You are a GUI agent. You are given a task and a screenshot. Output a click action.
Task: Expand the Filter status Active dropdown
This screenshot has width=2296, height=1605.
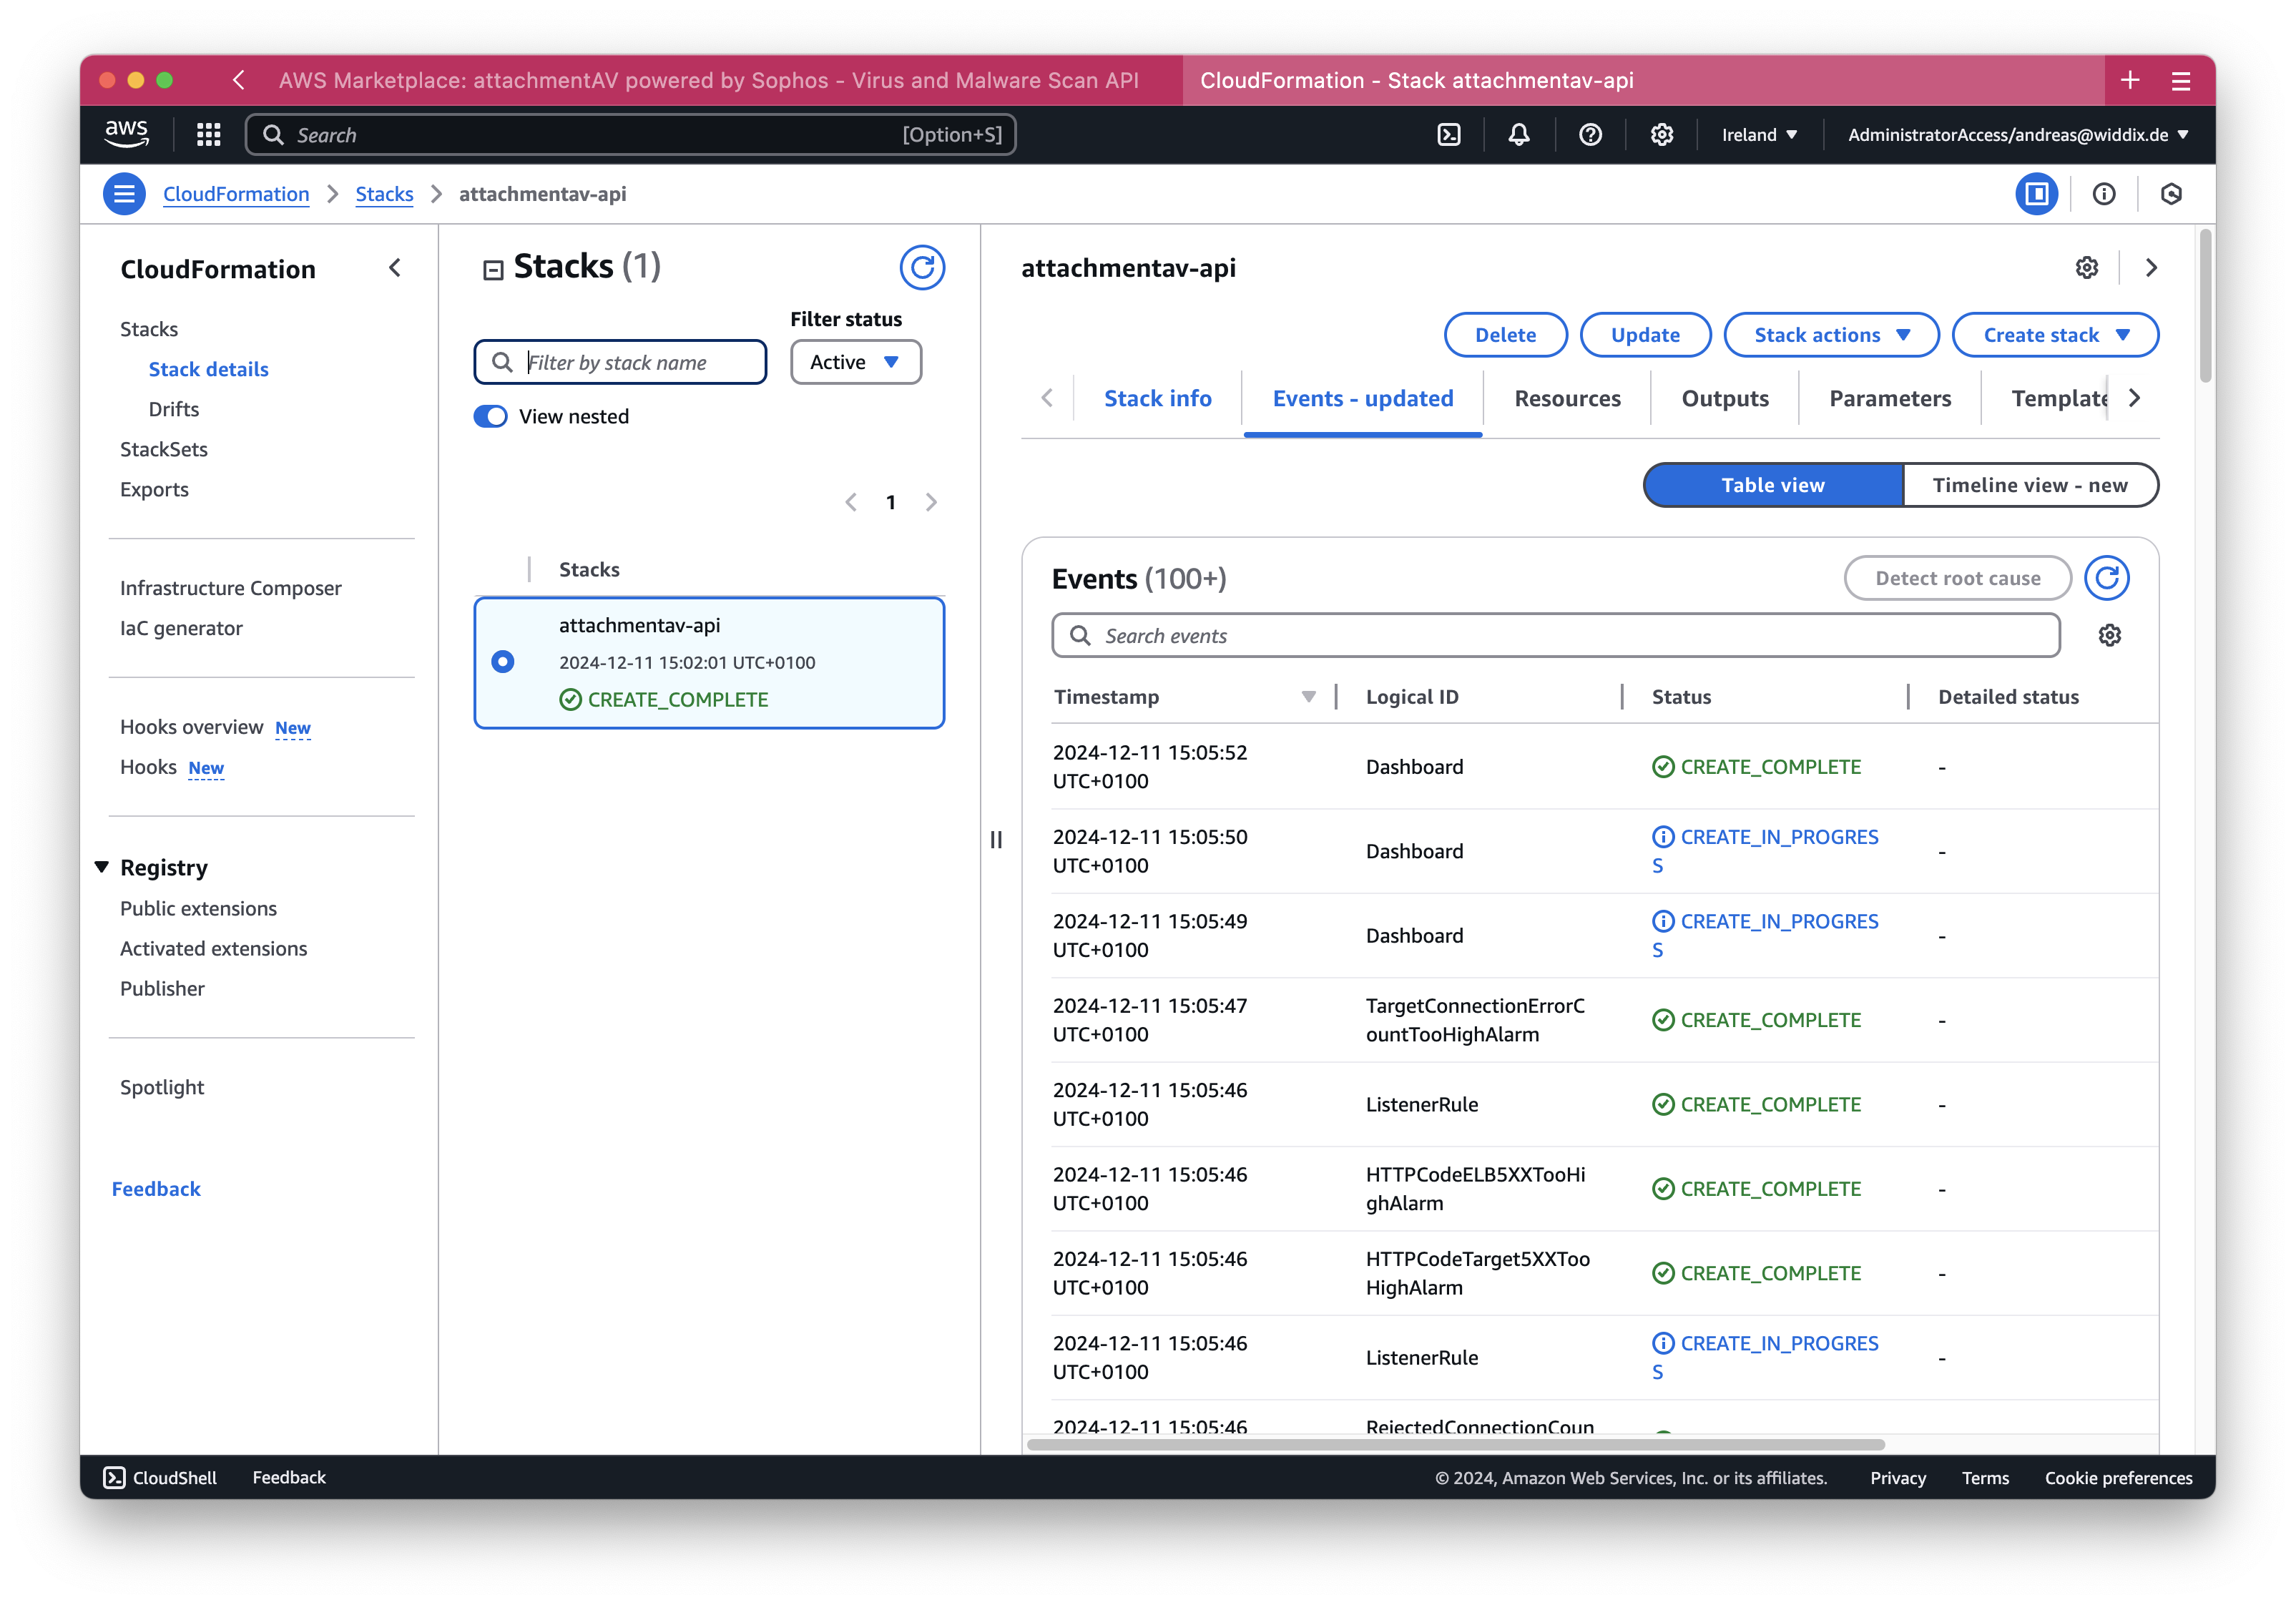pos(855,361)
